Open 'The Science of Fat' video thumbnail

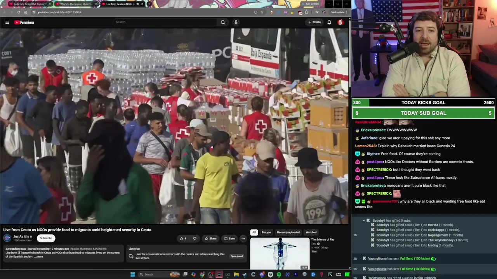[280, 253]
